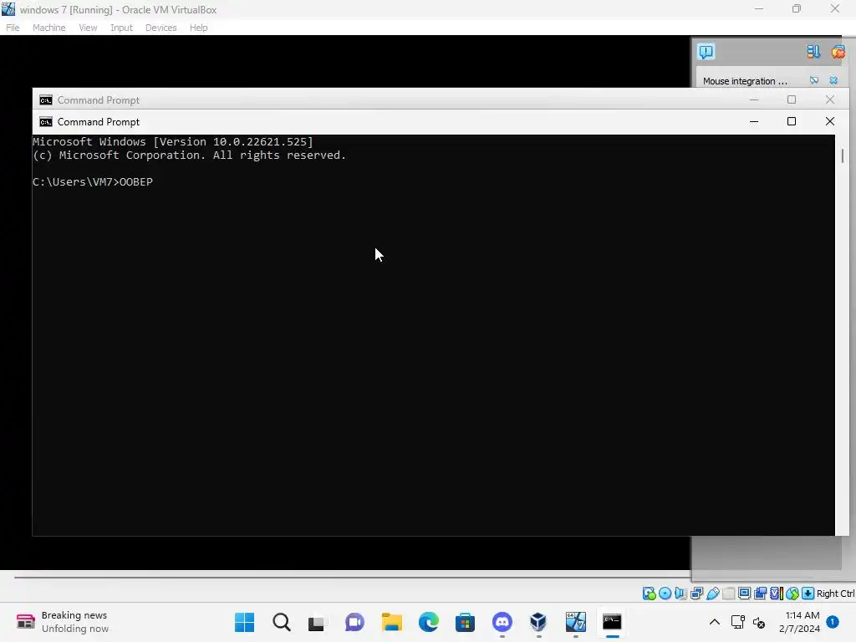Click help icon on Mouse integration notification
Viewport: 856px width, 642px height.
814,80
